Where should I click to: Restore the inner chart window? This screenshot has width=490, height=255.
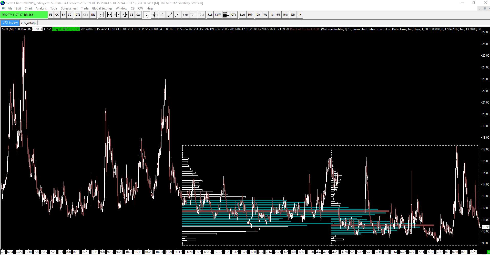[484, 8]
